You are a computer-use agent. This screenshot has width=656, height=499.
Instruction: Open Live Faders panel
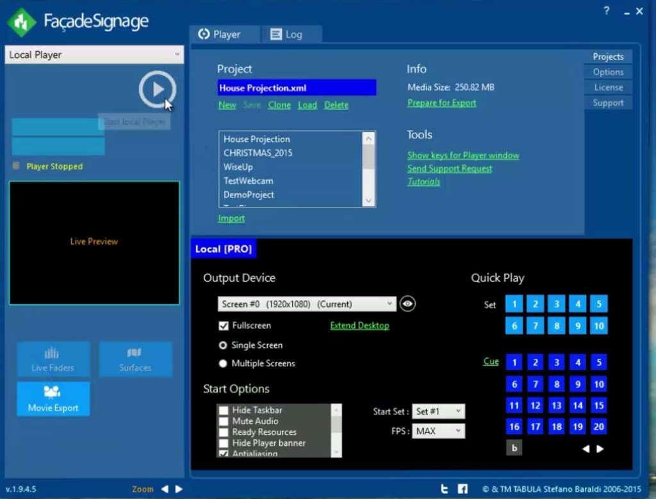(x=53, y=359)
